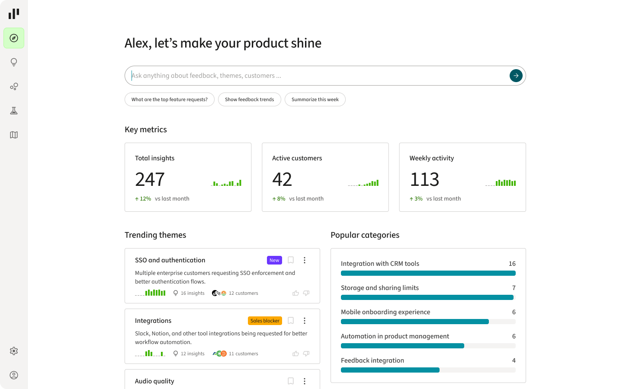Image resolution: width=623 pixels, height=389 pixels.
Task: Click the Summarize this week button
Action: click(315, 99)
